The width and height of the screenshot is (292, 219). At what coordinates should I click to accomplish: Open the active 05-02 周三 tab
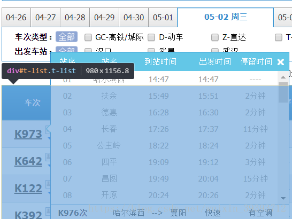[226, 17]
